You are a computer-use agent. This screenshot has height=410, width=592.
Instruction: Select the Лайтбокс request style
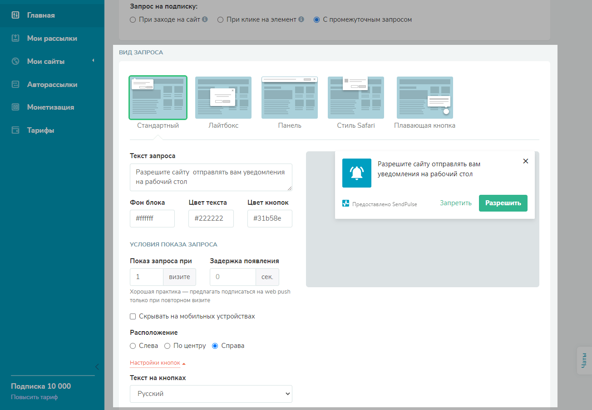click(223, 97)
